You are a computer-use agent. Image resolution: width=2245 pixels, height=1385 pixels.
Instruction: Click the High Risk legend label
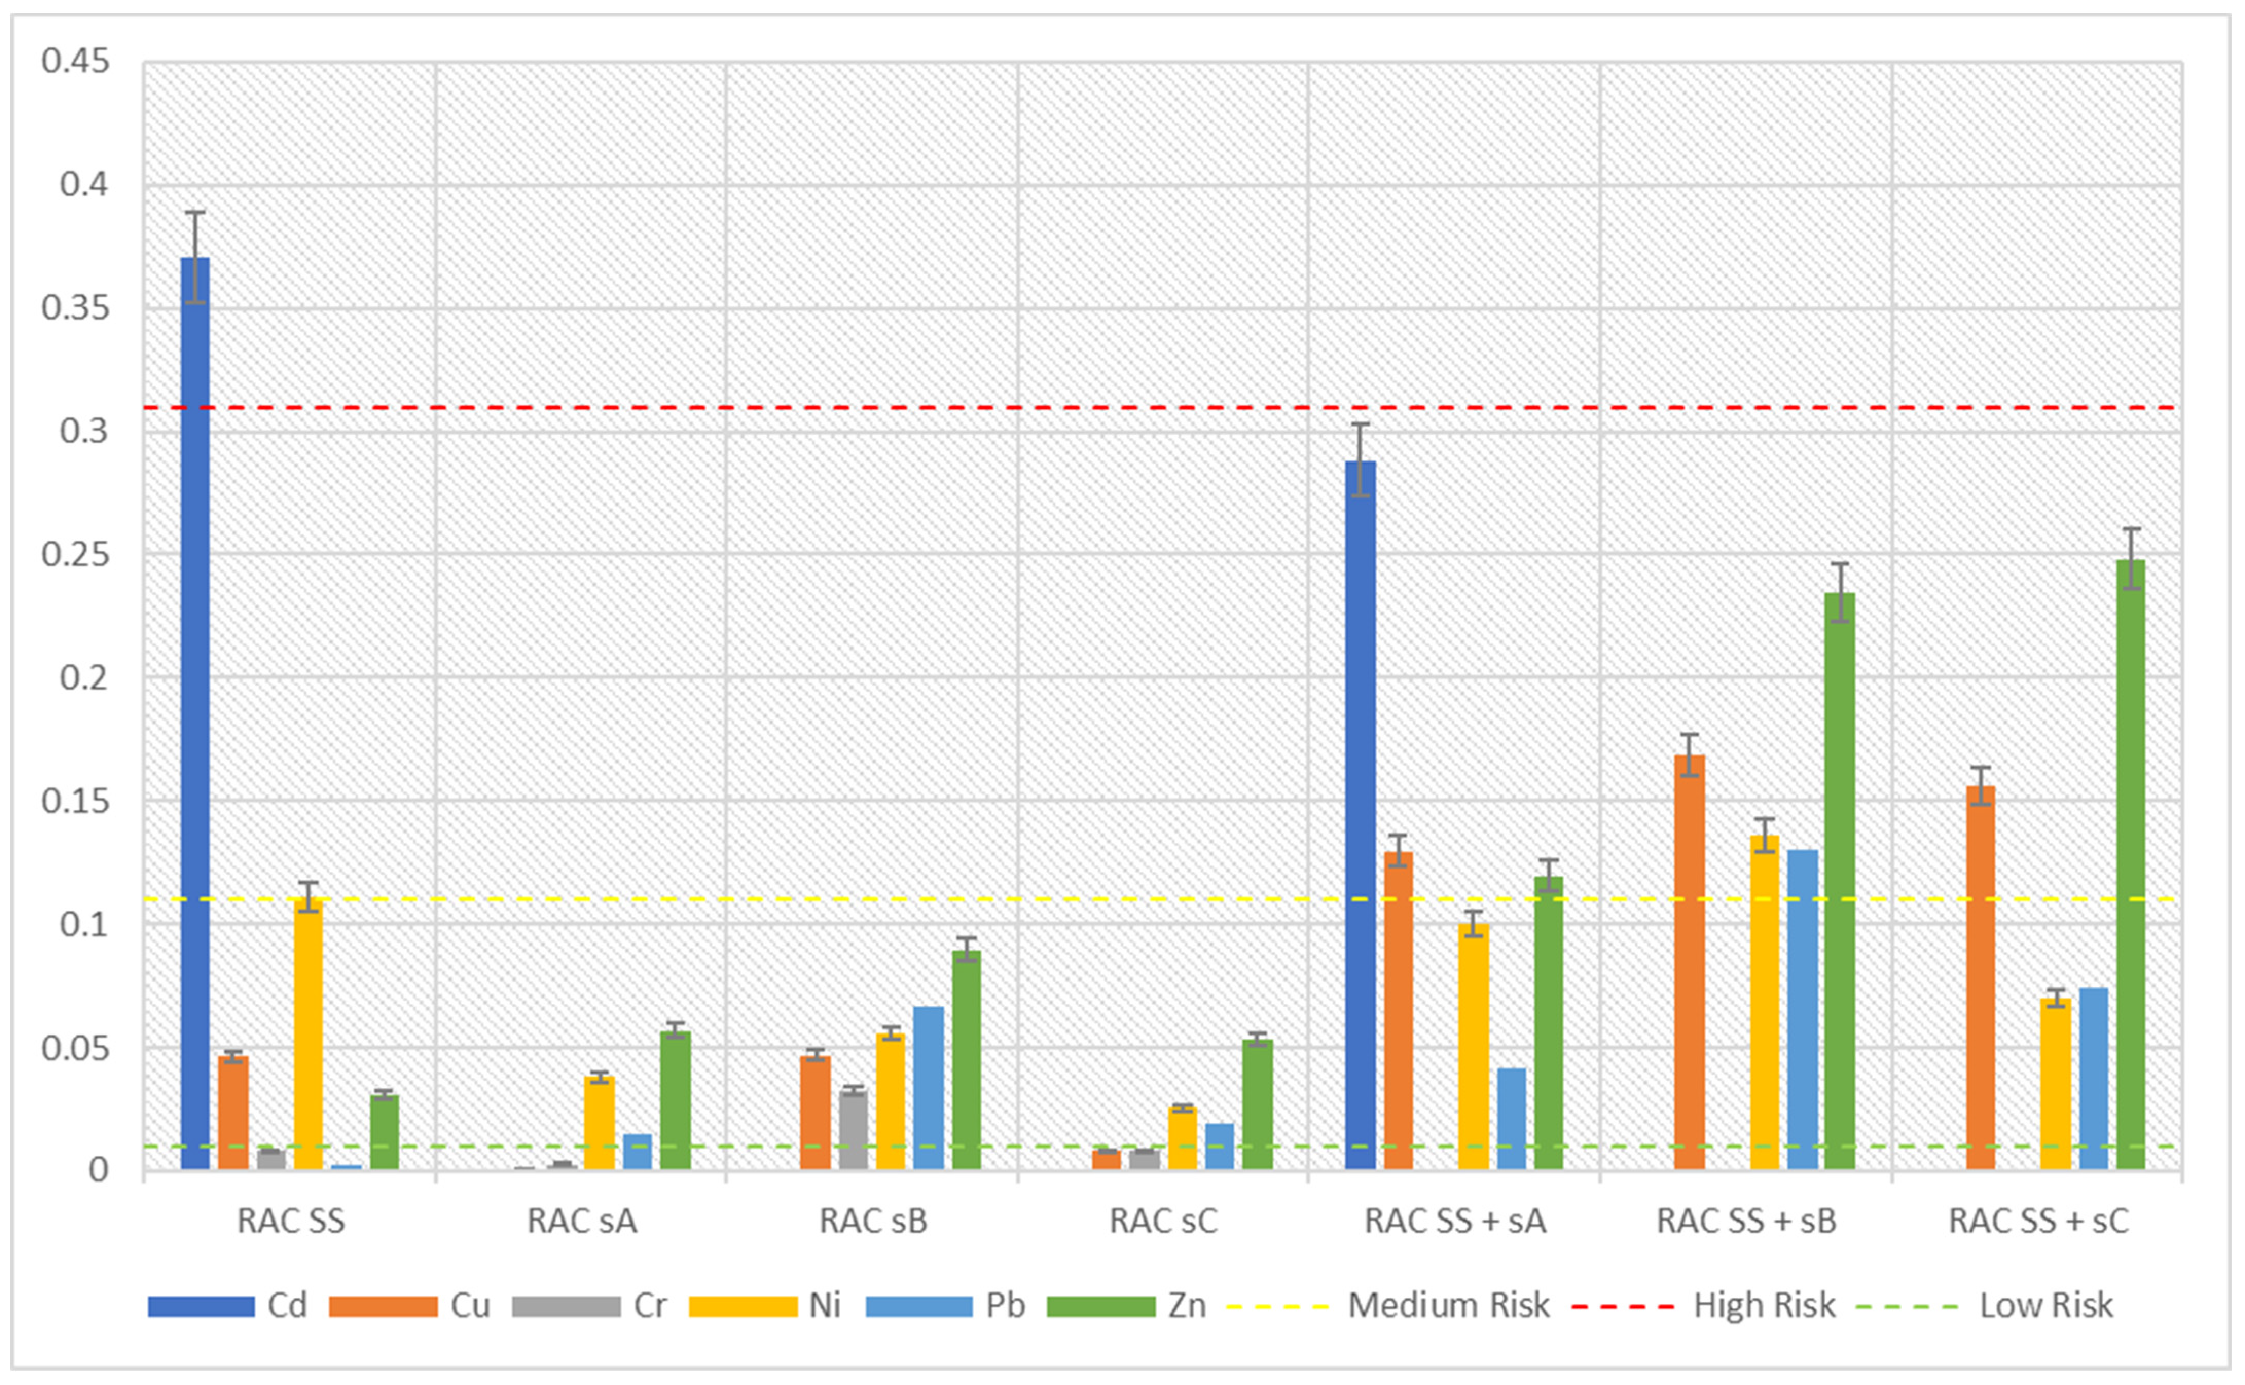pyautogui.click(x=1764, y=1305)
